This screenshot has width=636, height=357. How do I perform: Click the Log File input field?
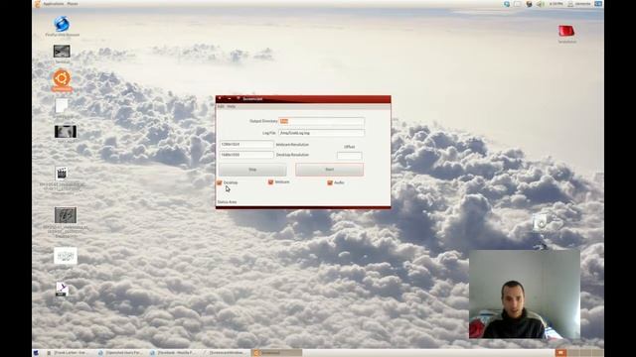point(321,133)
